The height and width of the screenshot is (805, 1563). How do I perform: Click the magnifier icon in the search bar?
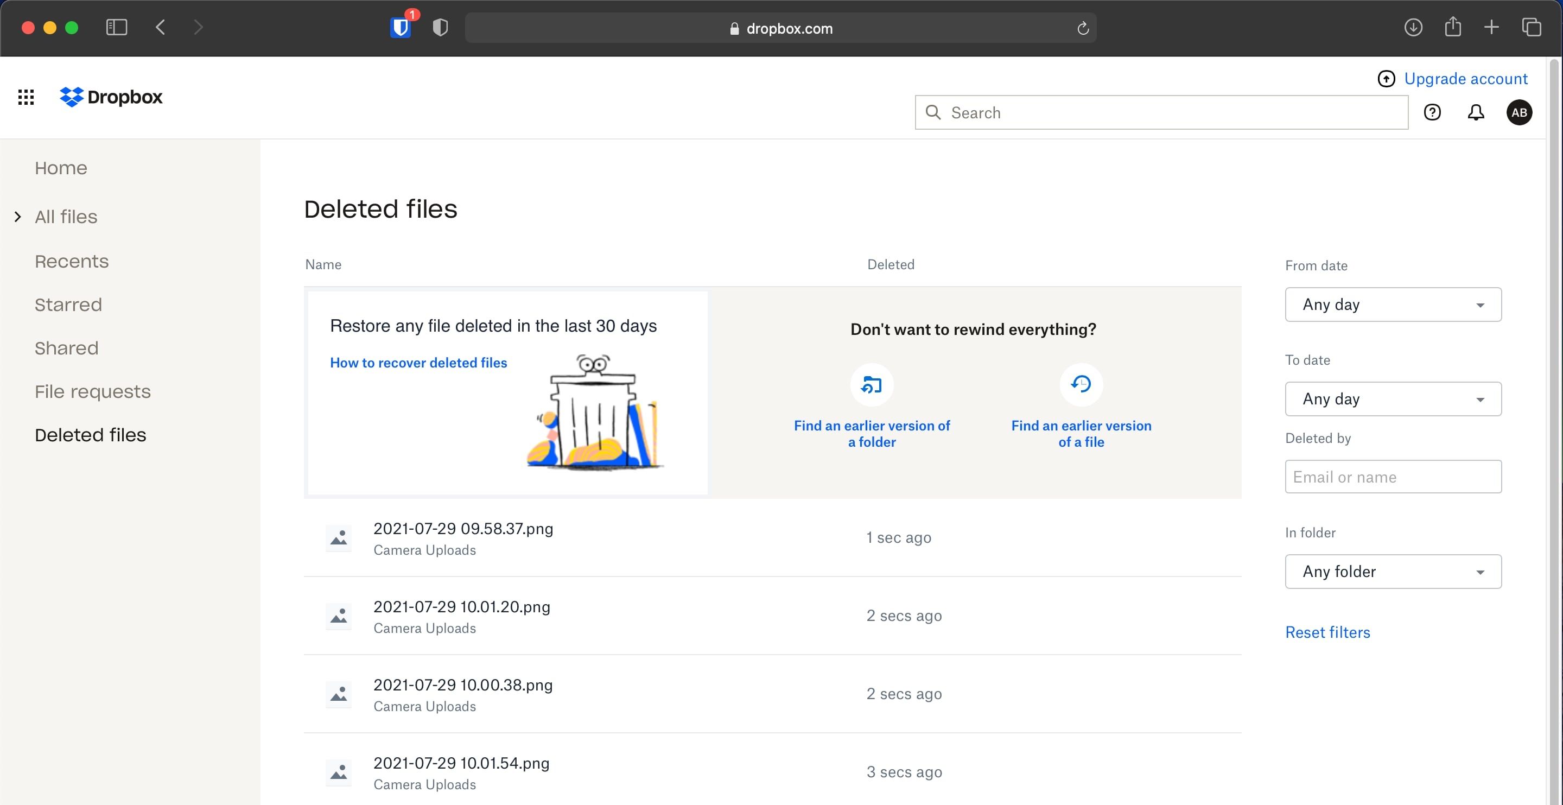pos(933,112)
